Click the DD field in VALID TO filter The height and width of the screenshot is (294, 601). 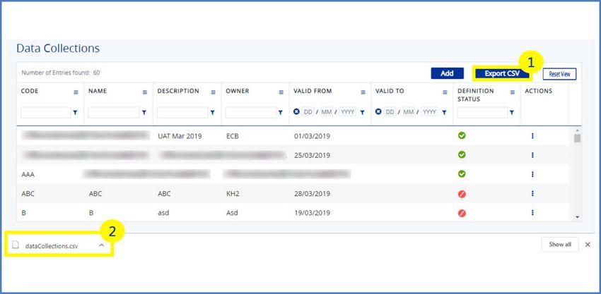click(x=390, y=112)
